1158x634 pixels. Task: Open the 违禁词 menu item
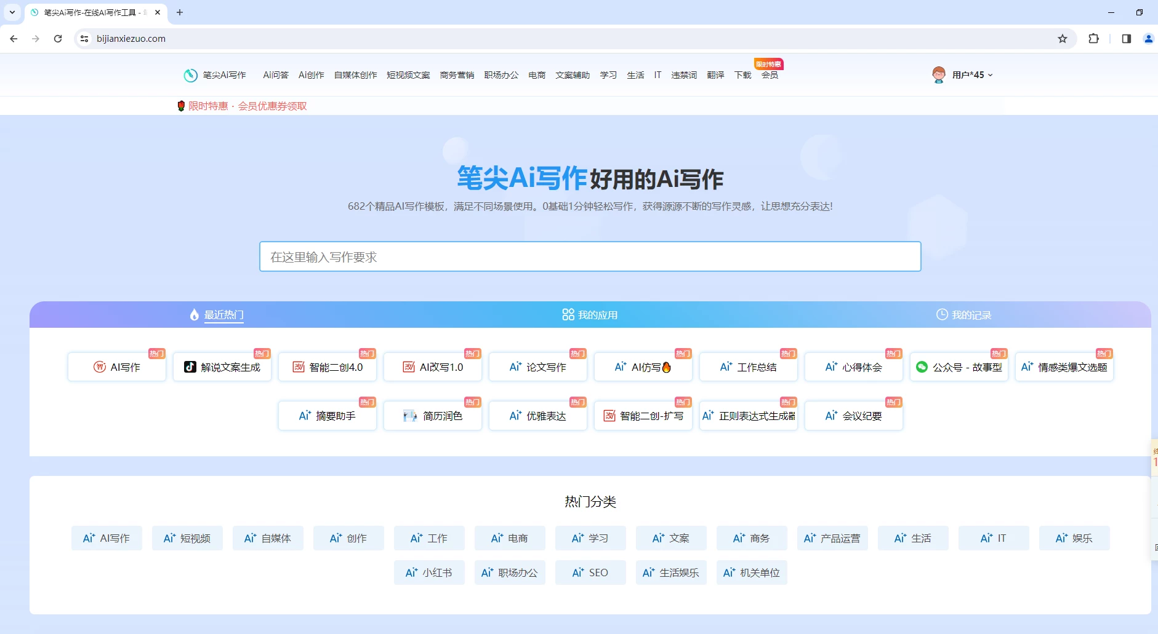[x=683, y=75]
